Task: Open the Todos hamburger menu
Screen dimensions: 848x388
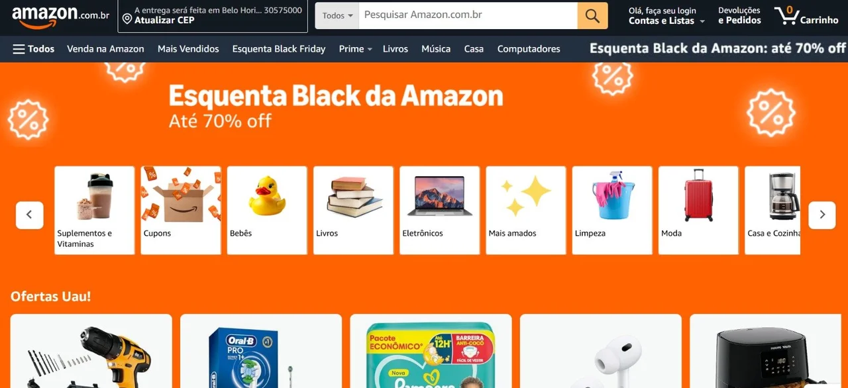Action: [34, 49]
